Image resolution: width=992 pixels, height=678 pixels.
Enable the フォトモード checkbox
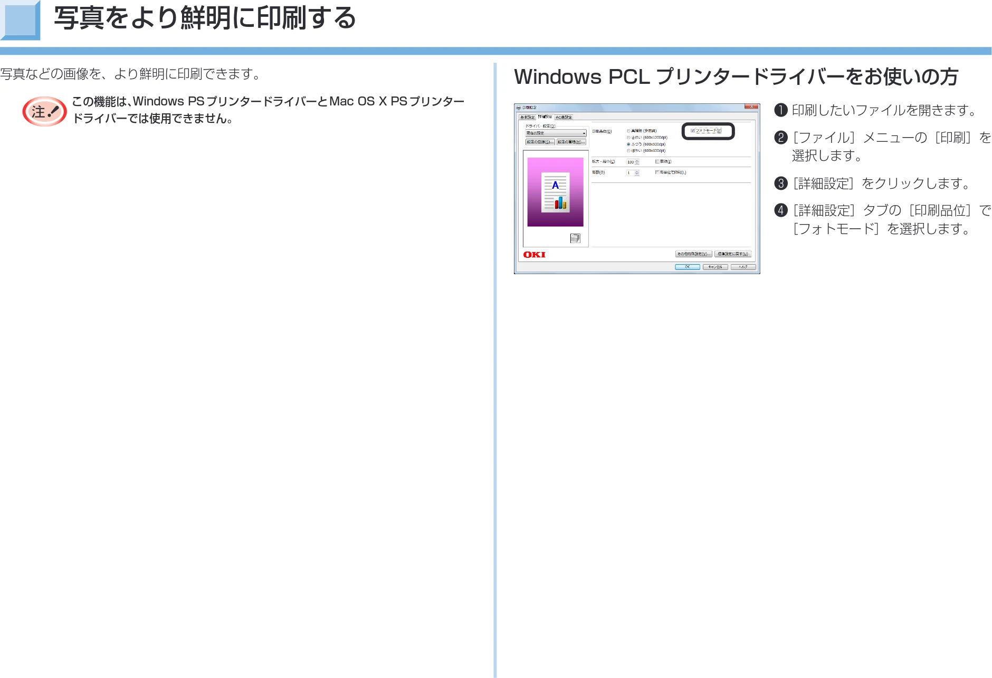tap(693, 131)
